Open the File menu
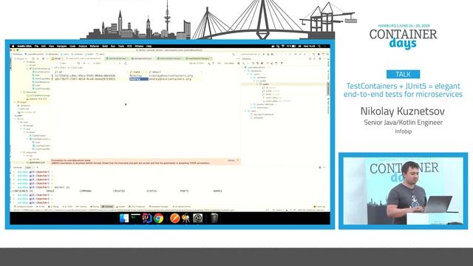This screenshot has height=266, width=473. pyautogui.click(x=36, y=46)
